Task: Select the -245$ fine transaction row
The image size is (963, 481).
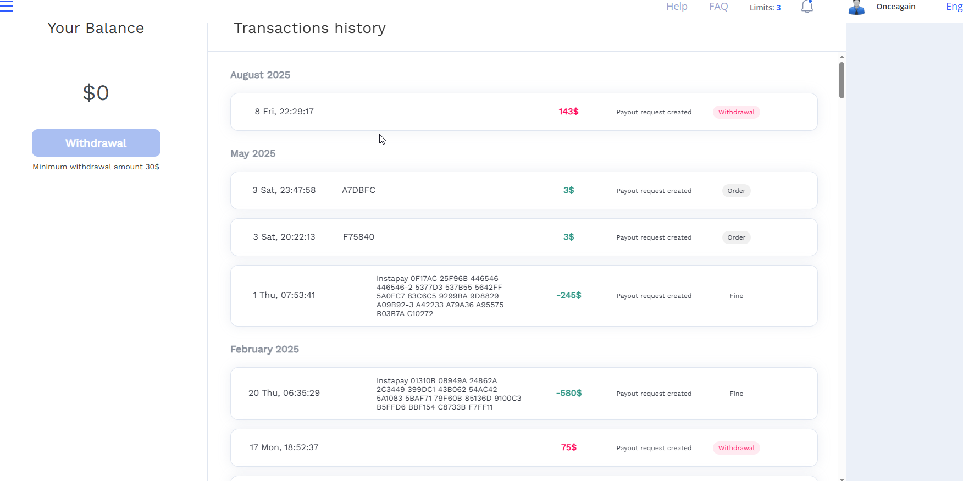Action: (x=524, y=296)
